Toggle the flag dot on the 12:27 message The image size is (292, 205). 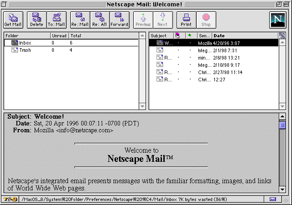pyautogui.click(x=178, y=80)
